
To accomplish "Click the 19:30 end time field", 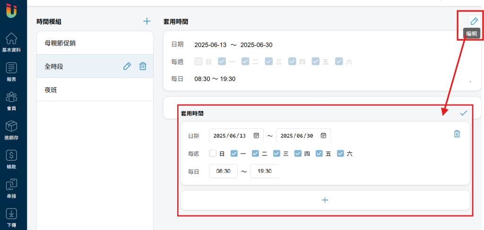I will [265, 171].
